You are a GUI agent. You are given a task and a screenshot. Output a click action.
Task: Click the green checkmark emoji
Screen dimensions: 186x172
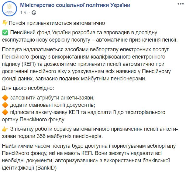click(x=5, y=33)
